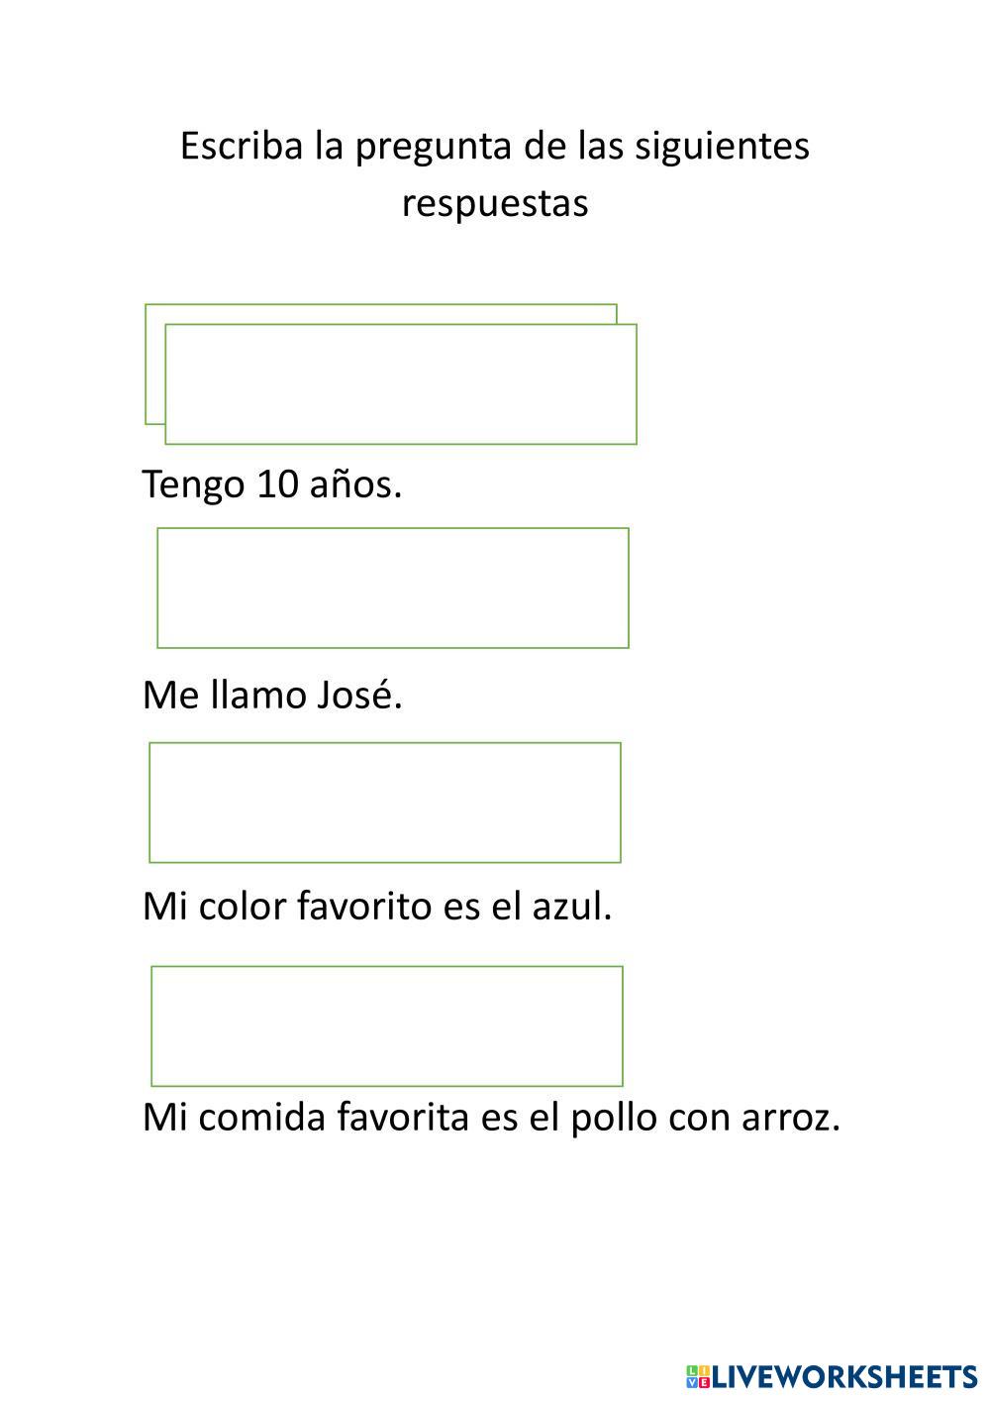
Task: Click the answer box above "Tengo 10 años"
Action: tap(401, 384)
